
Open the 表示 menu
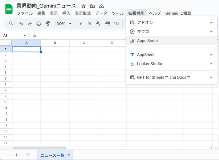tap(54, 13)
